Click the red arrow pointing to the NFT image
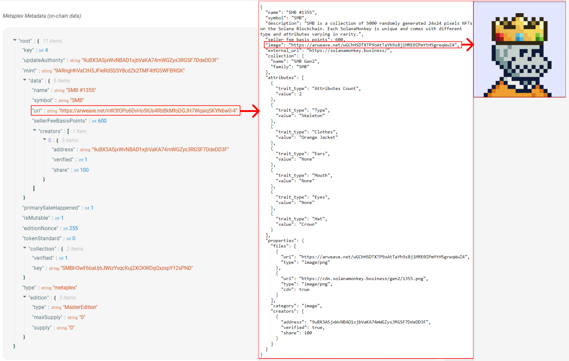This screenshot has height=361, width=569. (x=468, y=45)
